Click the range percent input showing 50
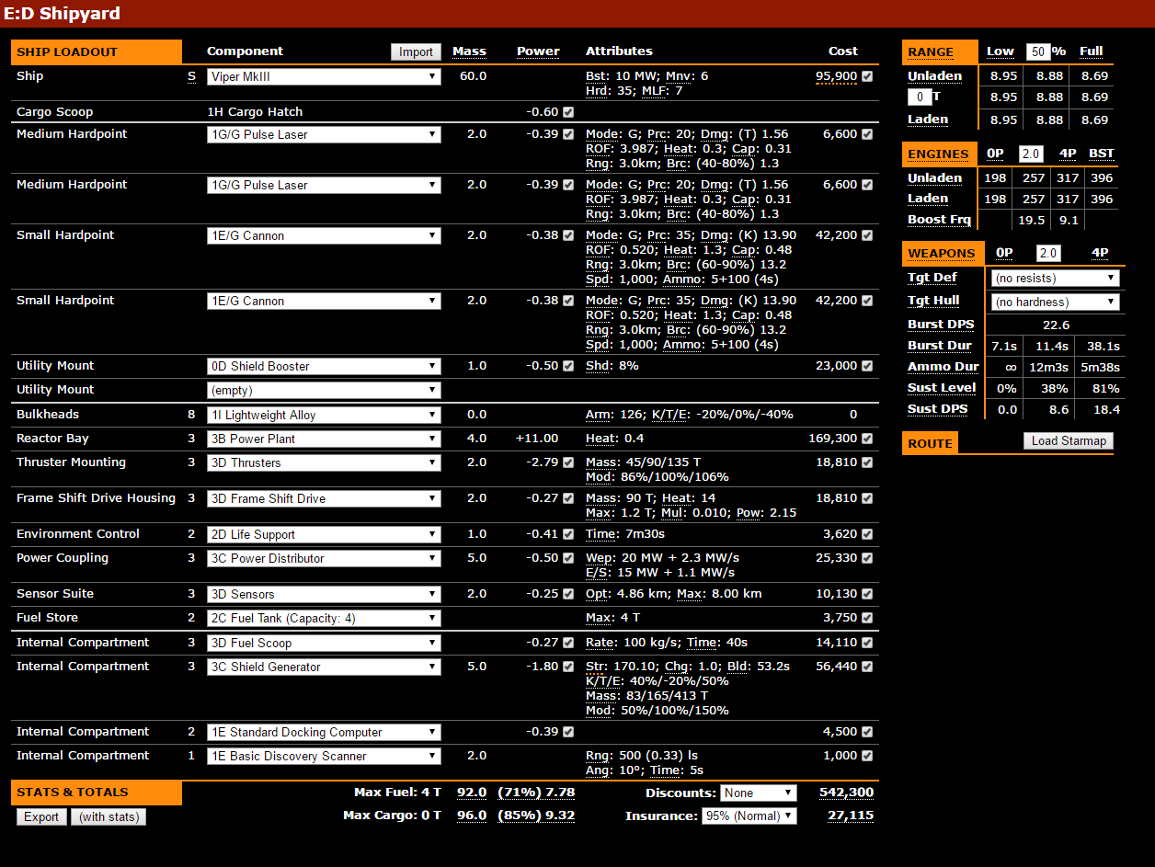The image size is (1155, 867). click(1038, 51)
